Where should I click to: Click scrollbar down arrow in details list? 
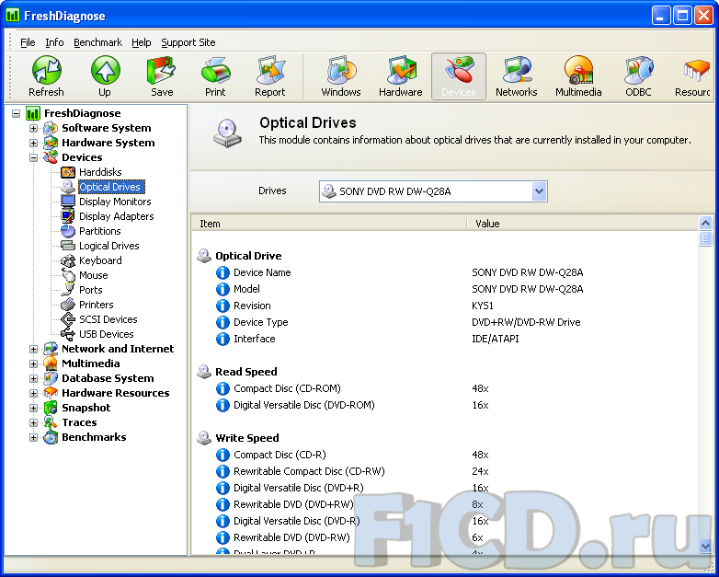[x=705, y=546]
